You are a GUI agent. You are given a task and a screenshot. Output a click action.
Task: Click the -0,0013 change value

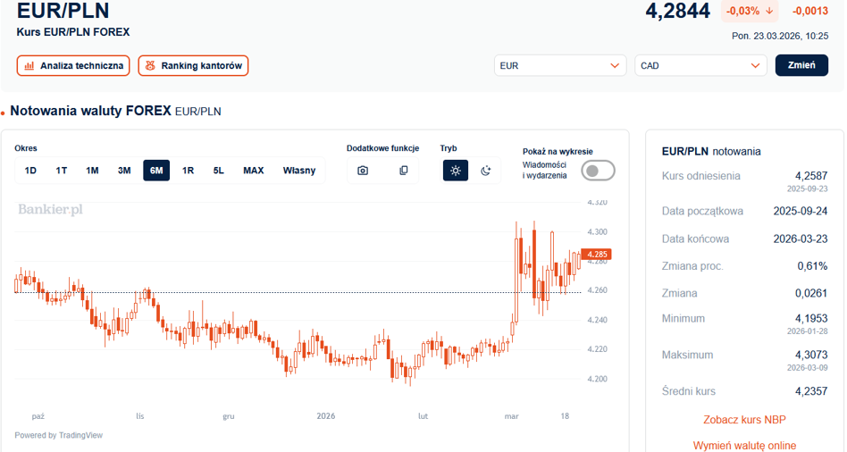810,11
